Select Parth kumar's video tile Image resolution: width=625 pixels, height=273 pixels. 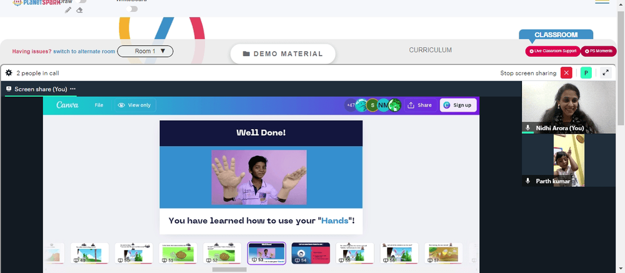pyautogui.click(x=568, y=160)
